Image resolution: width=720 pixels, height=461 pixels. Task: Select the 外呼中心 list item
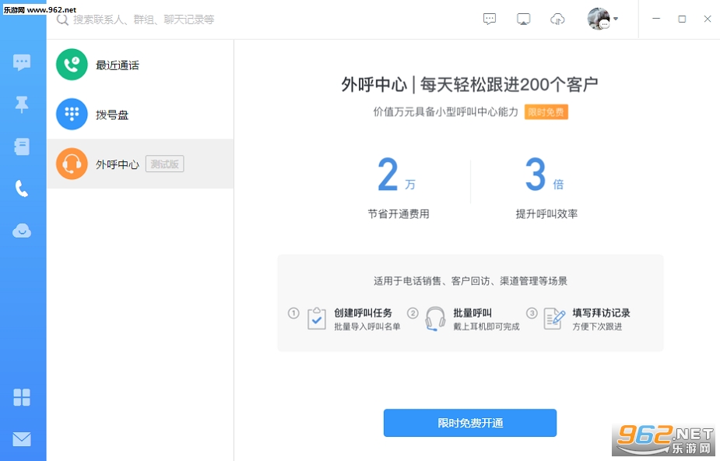pos(141,164)
